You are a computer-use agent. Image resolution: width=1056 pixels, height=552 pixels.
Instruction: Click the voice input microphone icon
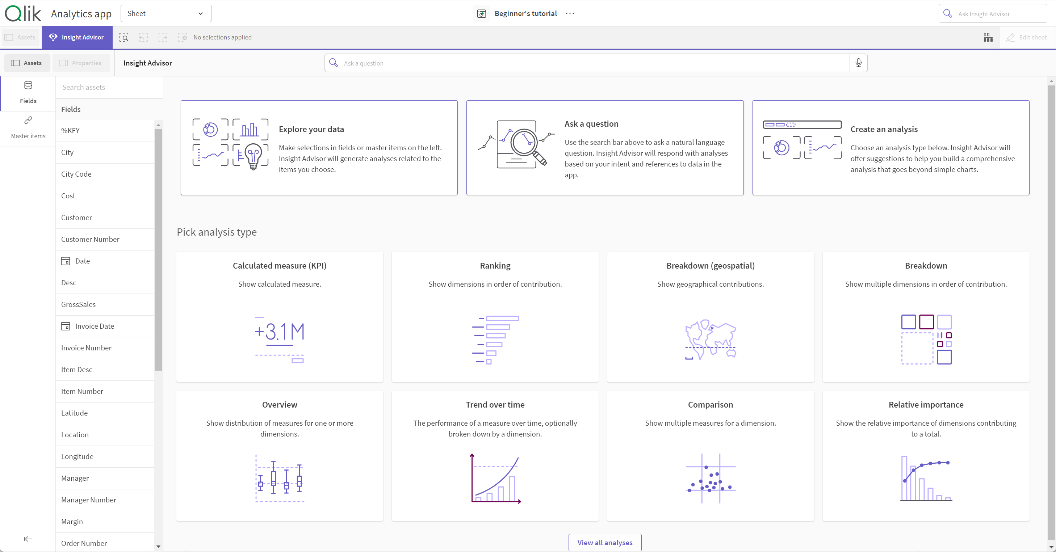click(858, 63)
